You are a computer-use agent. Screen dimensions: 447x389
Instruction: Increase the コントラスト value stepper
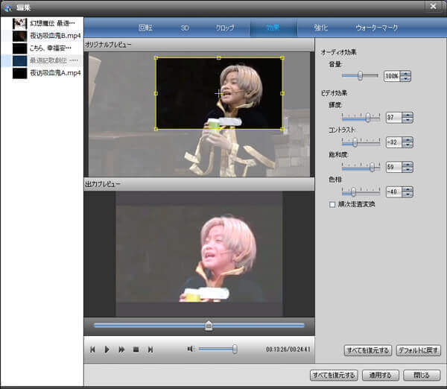[x=408, y=139]
